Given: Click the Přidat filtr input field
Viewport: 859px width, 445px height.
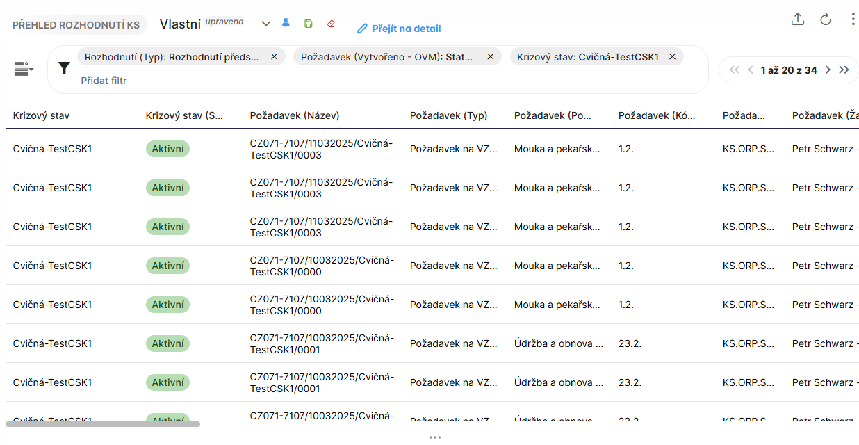Looking at the screenshot, I should (x=104, y=81).
